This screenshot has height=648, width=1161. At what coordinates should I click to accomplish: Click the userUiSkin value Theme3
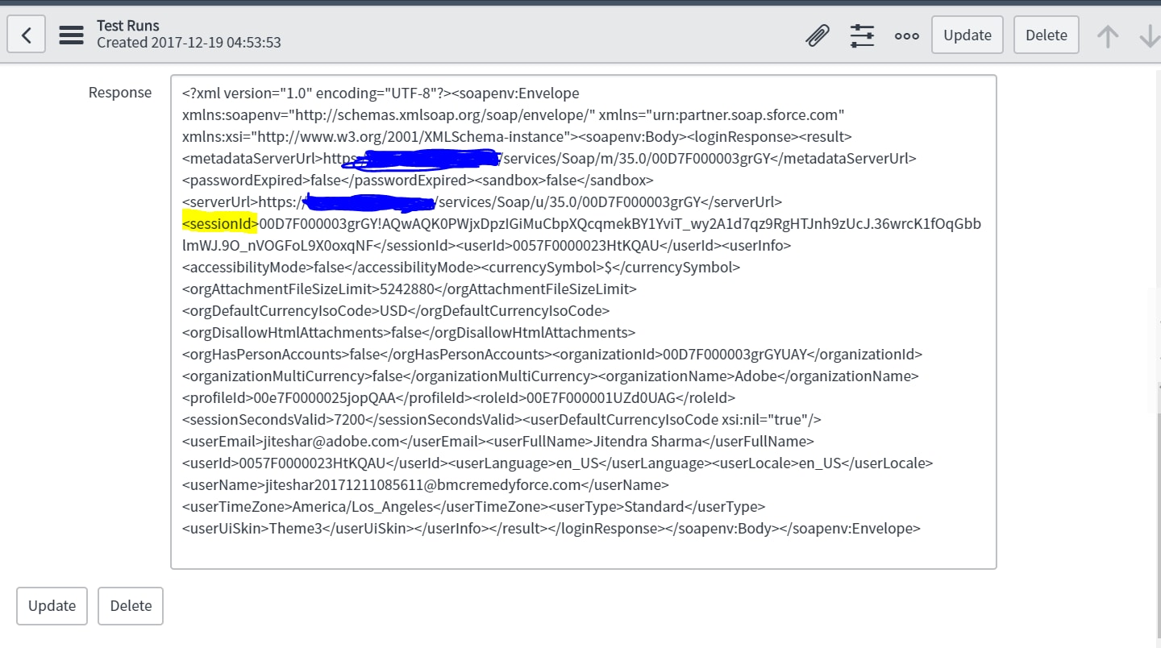[295, 528]
